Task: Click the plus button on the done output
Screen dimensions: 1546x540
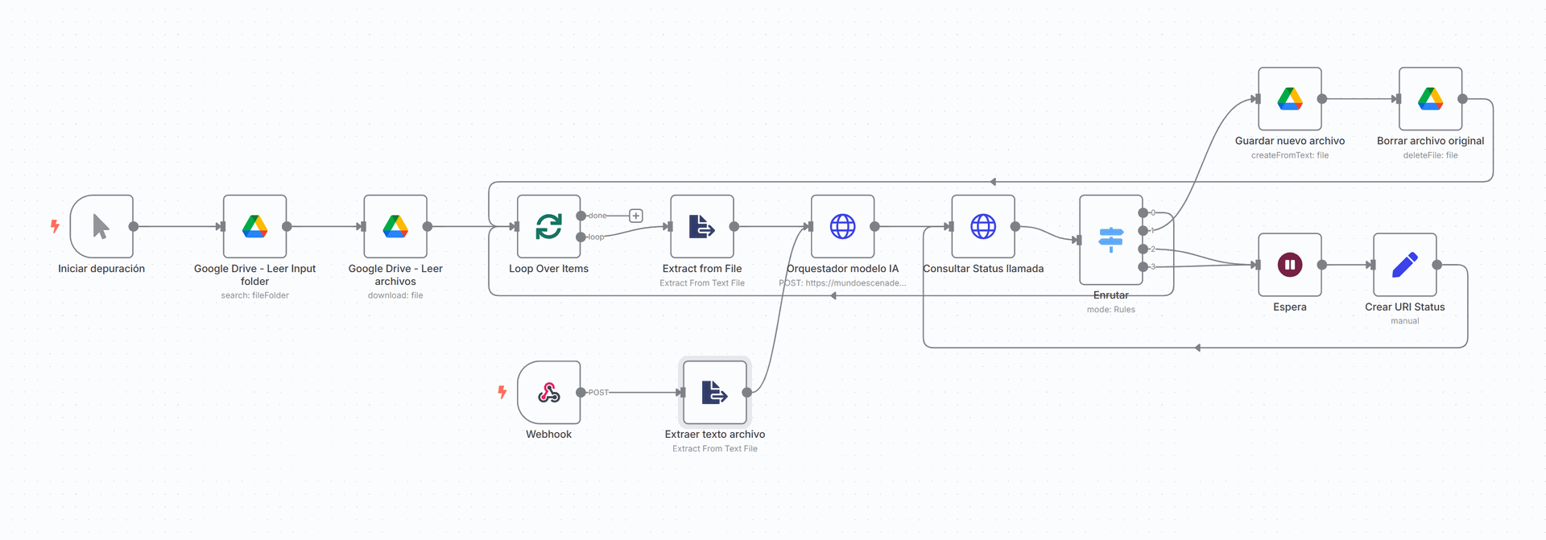Action: (636, 216)
